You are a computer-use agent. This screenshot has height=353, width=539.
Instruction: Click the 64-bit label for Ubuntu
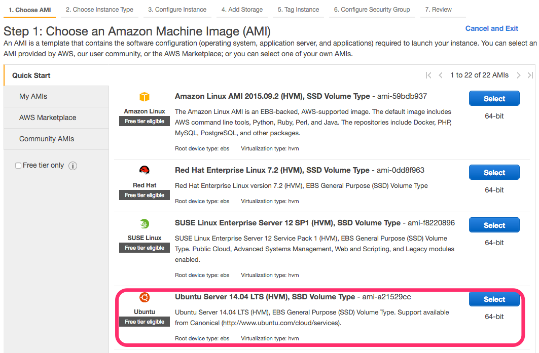pos(494,317)
